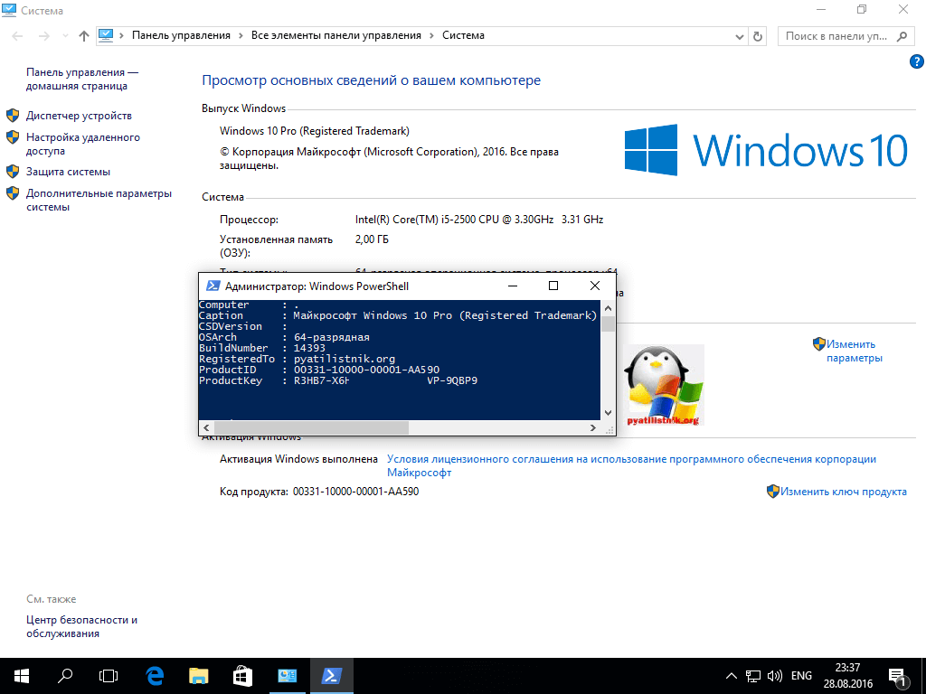This screenshot has width=926, height=694.
Task: Open File Explorer from taskbar
Action: [199, 676]
